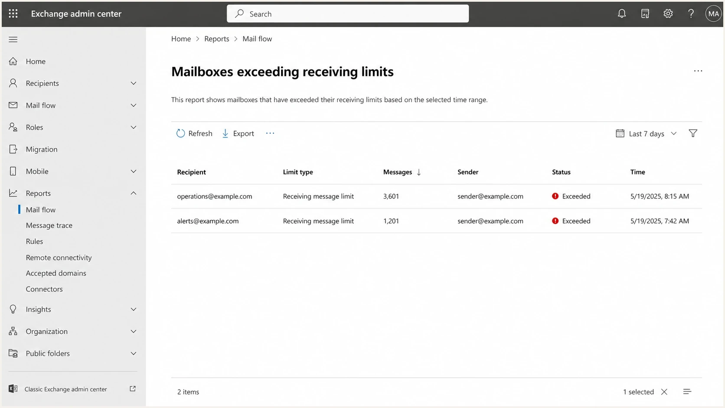Click the Home house icon in sidebar
725x408 pixels.
[x=13, y=61]
